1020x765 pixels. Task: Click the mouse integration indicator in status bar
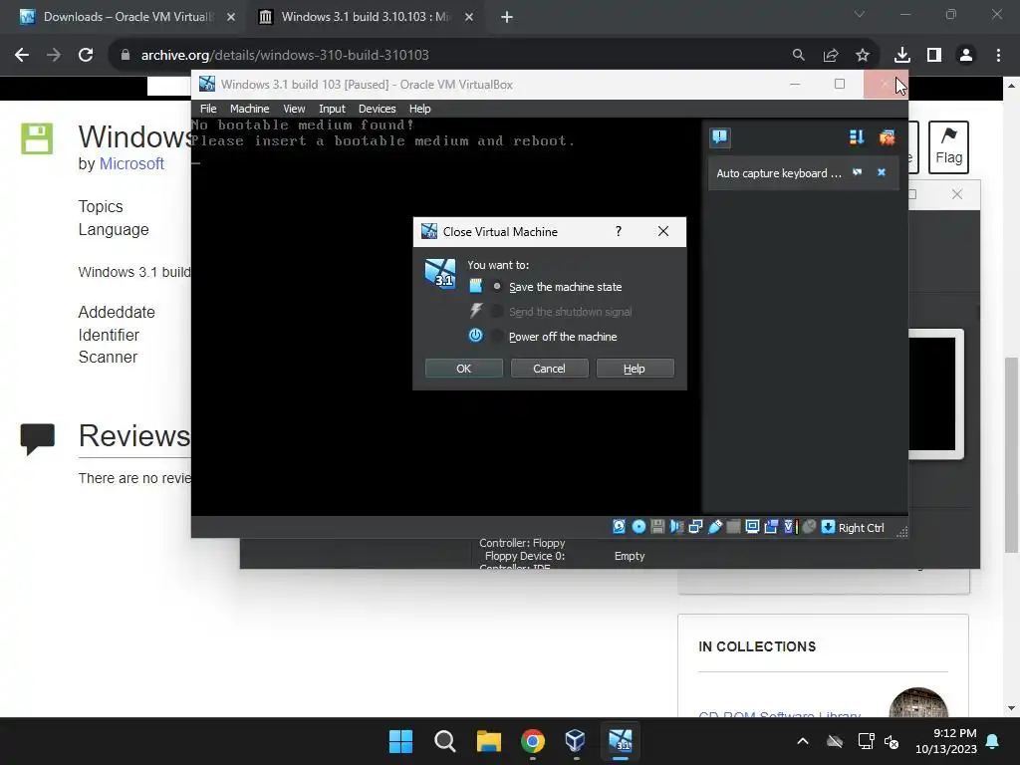tap(809, 527)
